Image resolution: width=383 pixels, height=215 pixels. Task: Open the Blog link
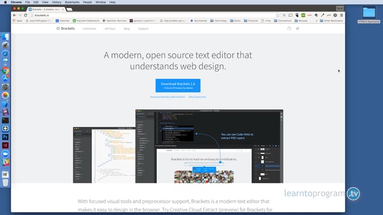click(x=127, y=29)
